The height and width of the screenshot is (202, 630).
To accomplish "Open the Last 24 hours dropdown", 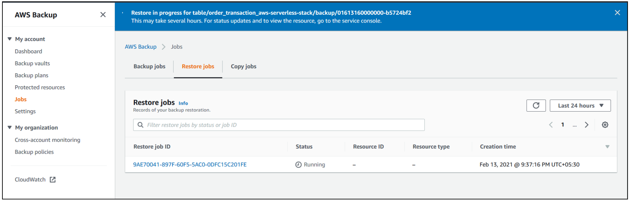I will (x=580, y=105).
